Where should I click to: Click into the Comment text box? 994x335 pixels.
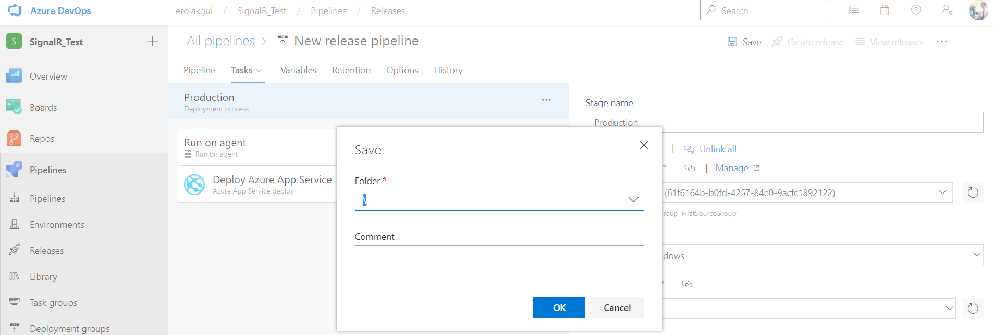pos(499,264)
